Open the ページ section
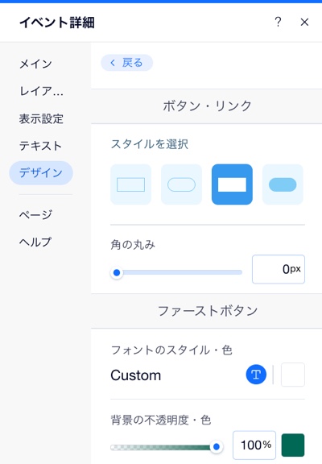Viewport: 322px width, 464px height. (x=35, y=214)
